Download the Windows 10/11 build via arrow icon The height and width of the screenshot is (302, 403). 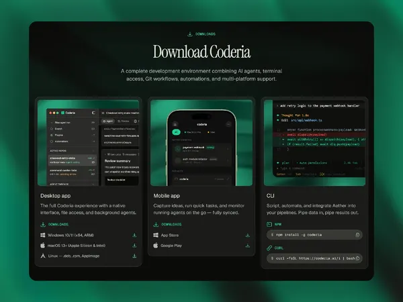point(134,235)
